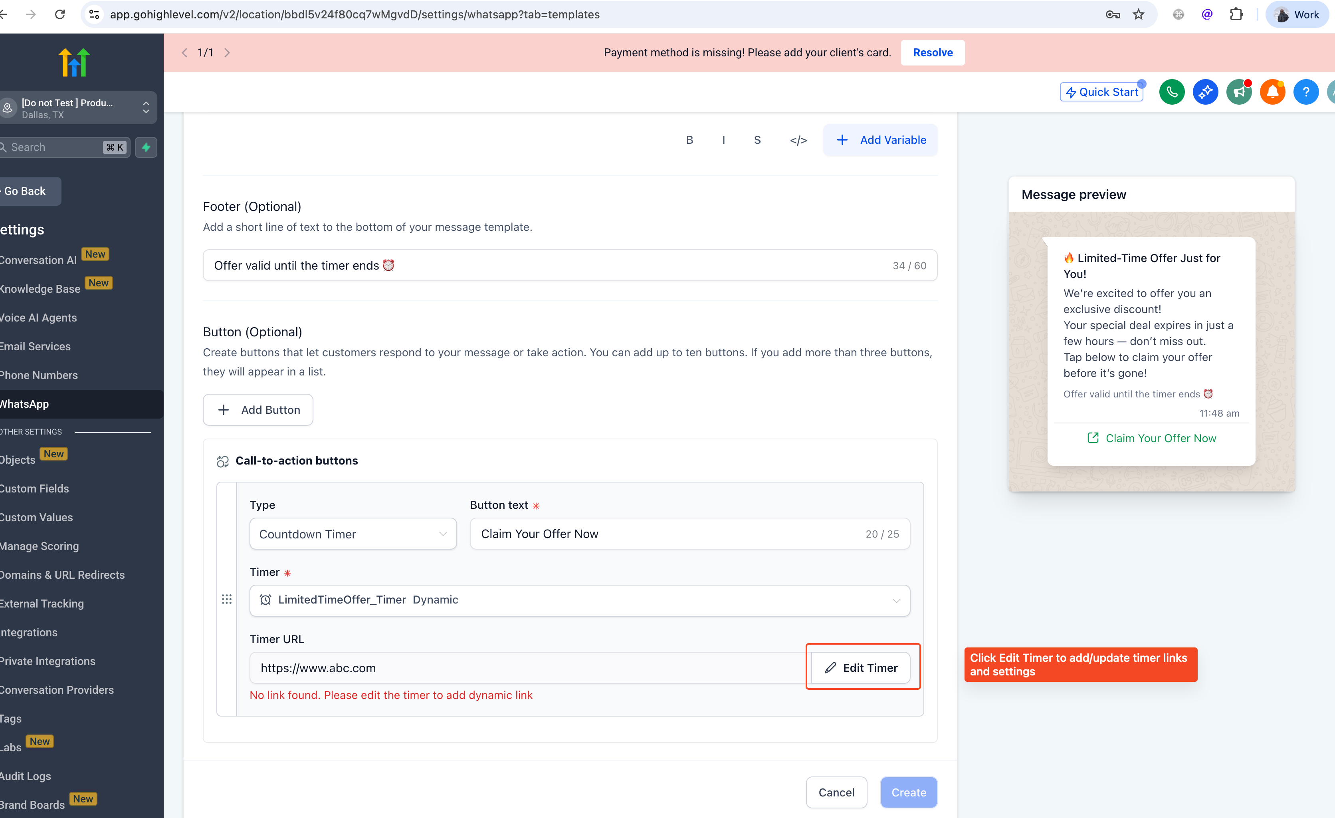The height and width of the screenshot is (818, 1335).
Task: Open the orange notifications bell
Action: (x=1272, y=92)
